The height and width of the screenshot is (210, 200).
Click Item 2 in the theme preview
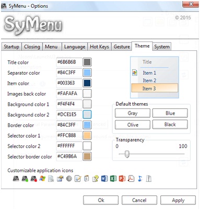149,81
